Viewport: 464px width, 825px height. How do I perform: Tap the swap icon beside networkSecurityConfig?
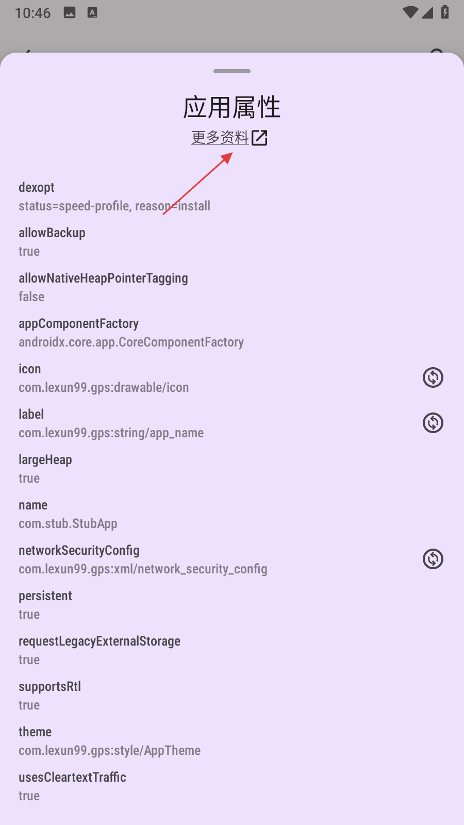(x=433, y=559)
